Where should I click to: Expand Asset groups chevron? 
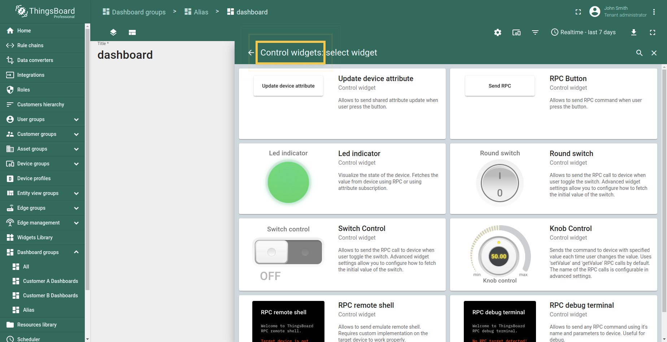[x=76, y=149]
